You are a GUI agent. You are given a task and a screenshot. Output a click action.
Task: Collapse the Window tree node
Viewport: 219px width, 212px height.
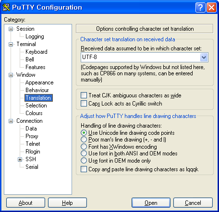pyautogui.click(x=11, y=75)
